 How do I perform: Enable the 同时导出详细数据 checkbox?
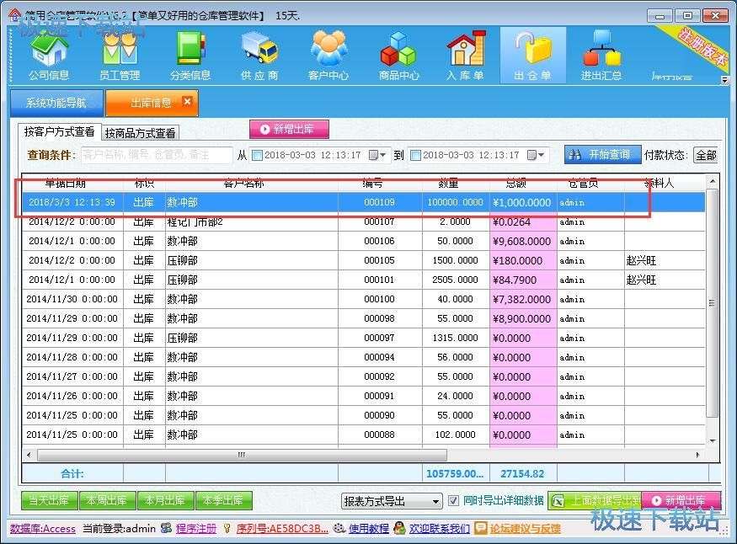[x=452, y=499]
